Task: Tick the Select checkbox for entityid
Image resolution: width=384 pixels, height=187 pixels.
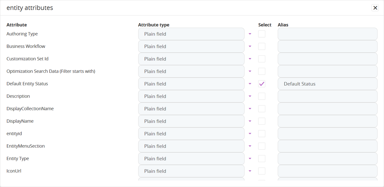Action: tap(261, 134)
